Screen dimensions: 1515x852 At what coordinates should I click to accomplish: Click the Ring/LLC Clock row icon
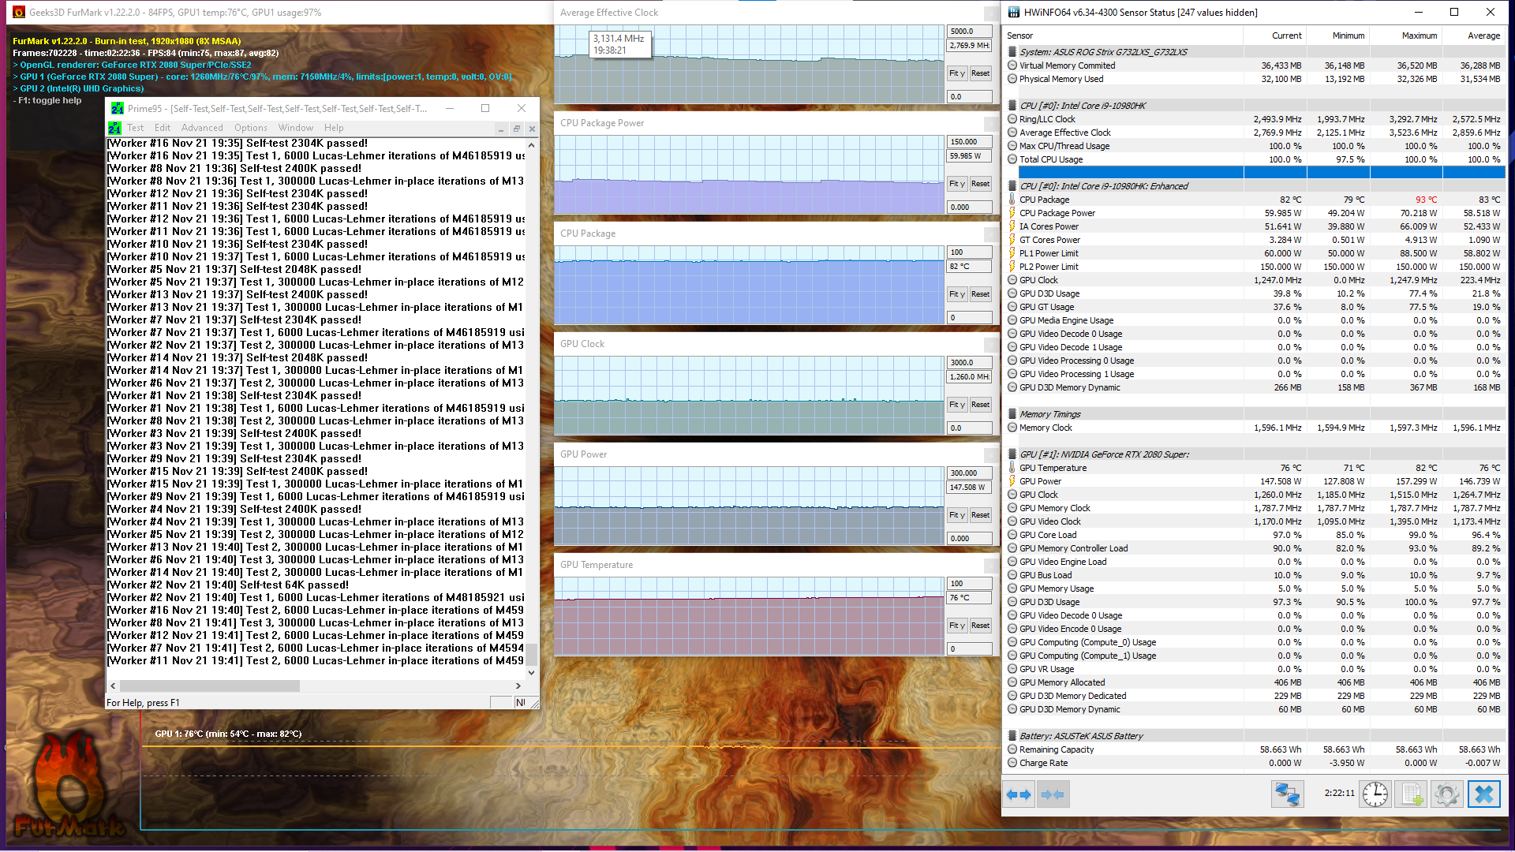pos(1012,119)
